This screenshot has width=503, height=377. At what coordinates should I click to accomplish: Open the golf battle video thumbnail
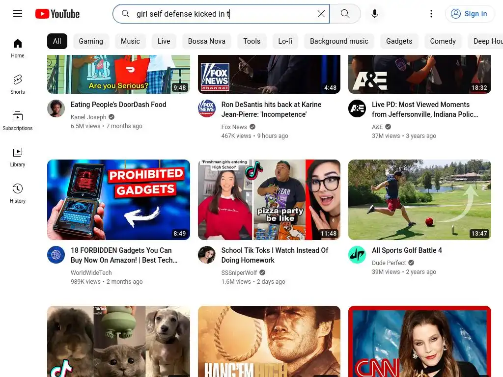click(419, 200)
